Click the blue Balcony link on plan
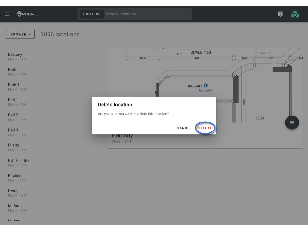Screen dimensions: 308x231 tap(205, 90)
